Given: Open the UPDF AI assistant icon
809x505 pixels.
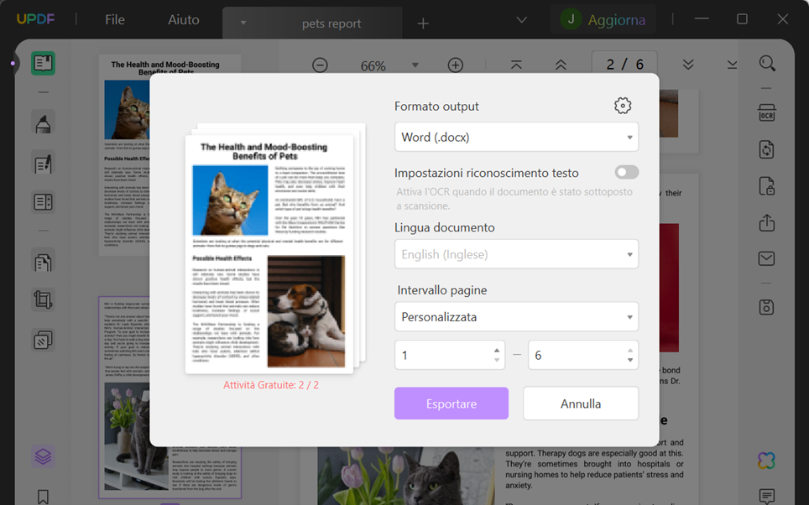Looking at the screenshot, I should click(x=767, y=461).
